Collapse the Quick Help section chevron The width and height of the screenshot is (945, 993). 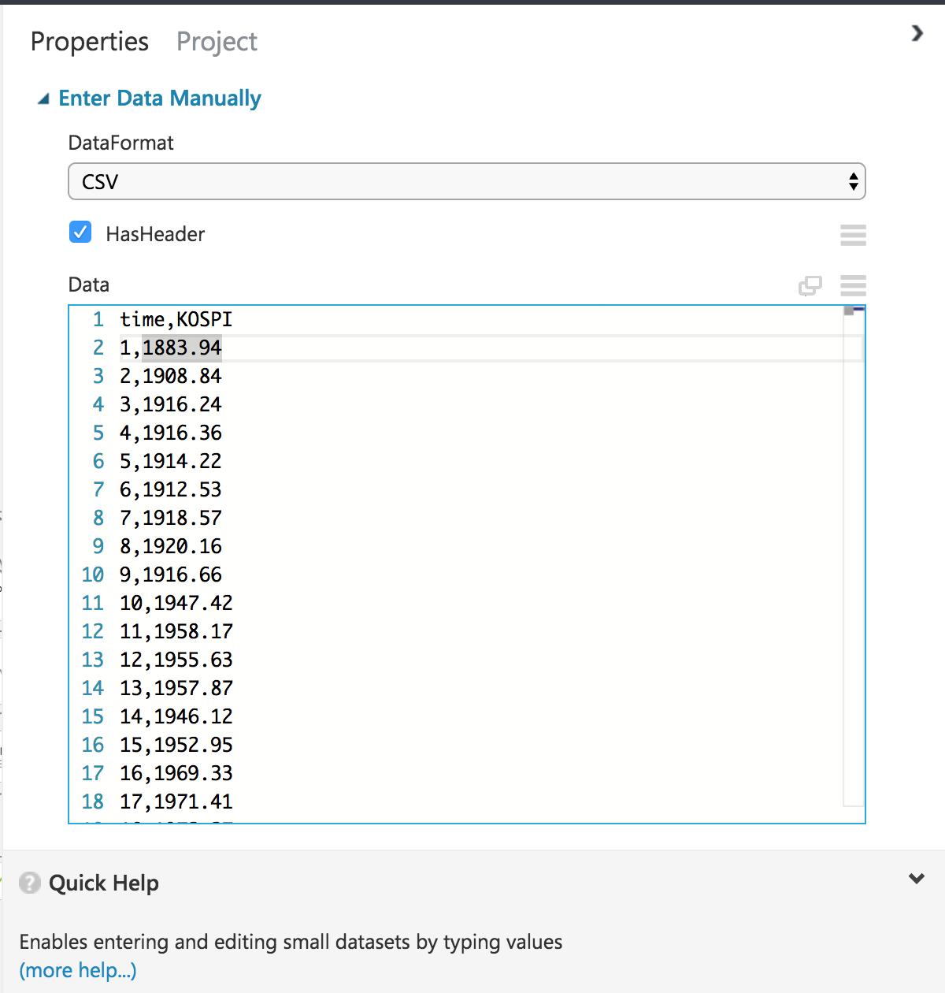(x=916, y=879)
